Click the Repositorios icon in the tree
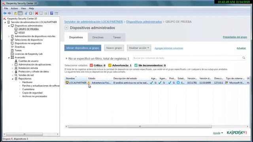The width and height of the screenshot is (253, 142). pos(16,79)
